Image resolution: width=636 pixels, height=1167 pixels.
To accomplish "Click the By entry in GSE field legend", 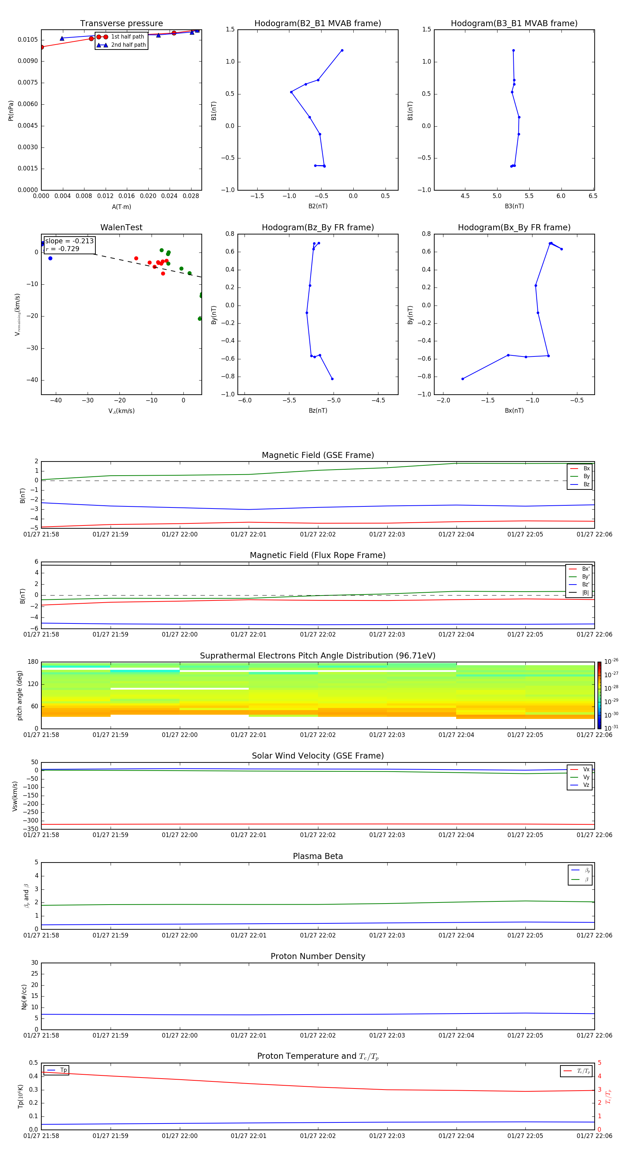I will click(580, 477).
